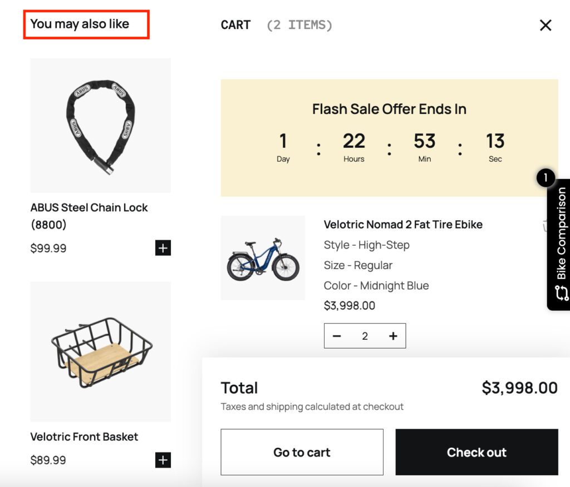Screen dimensions: 570x487
Task: Add Velotric Front Basket with plus icon
Action: tap(163, 460)
